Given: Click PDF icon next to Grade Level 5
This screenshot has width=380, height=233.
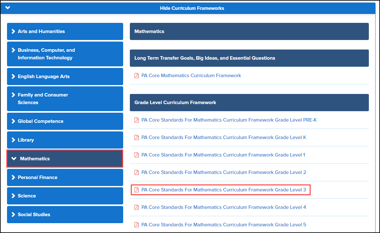Looking at the screenshot, I should tap(137, 225).
